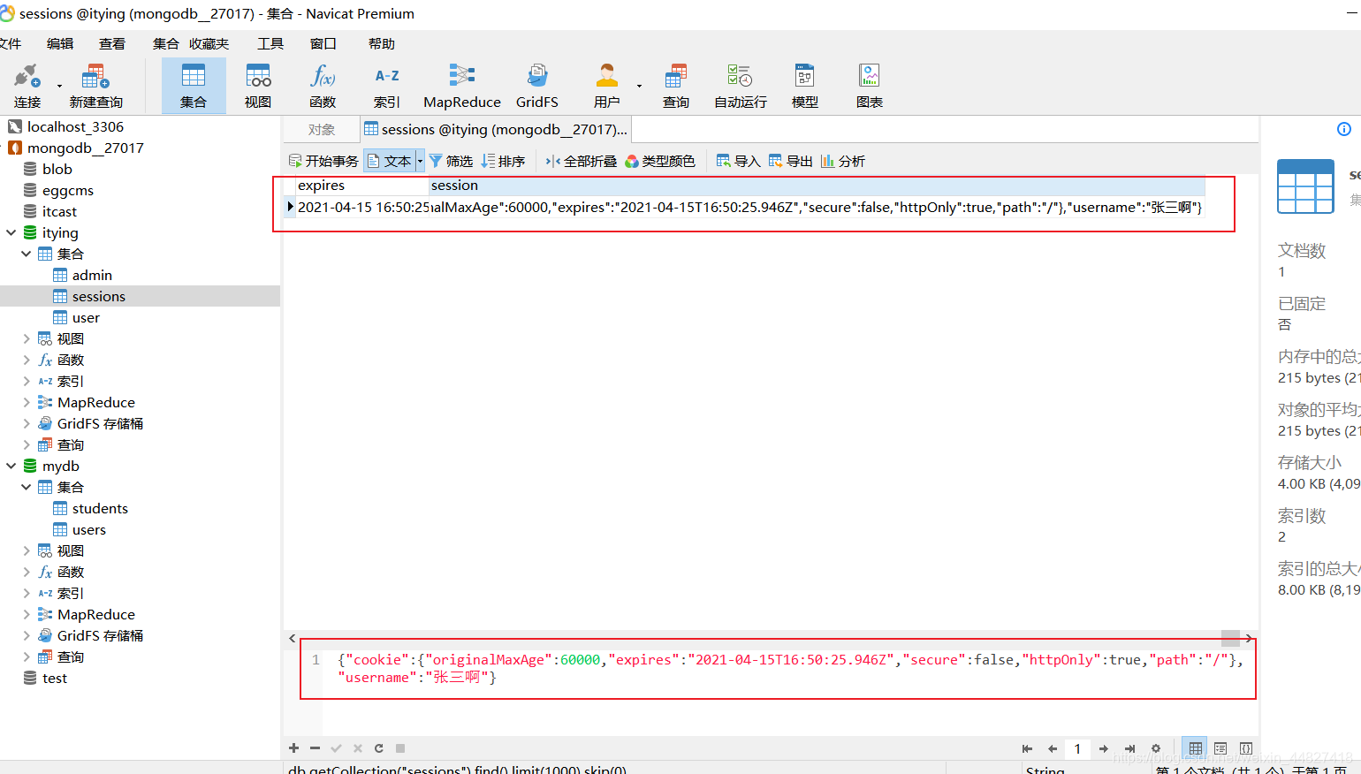Switch to tree view mode
1361x774 pixels.
pyautogui.click(x=1220, y=748)
